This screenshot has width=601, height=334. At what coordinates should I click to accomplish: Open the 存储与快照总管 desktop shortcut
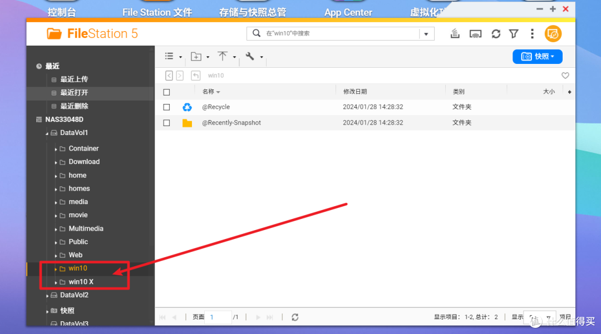point(253,12)
